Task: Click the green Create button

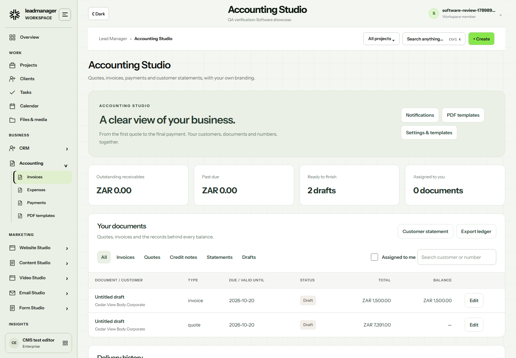Action: pos(481,39)
